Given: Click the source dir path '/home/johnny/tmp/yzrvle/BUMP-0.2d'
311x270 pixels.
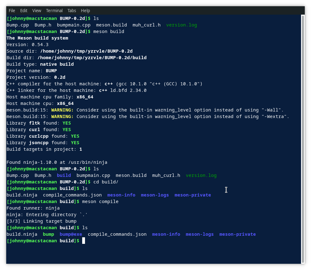Looking at the screenshot, I should (x=86, y=51).
